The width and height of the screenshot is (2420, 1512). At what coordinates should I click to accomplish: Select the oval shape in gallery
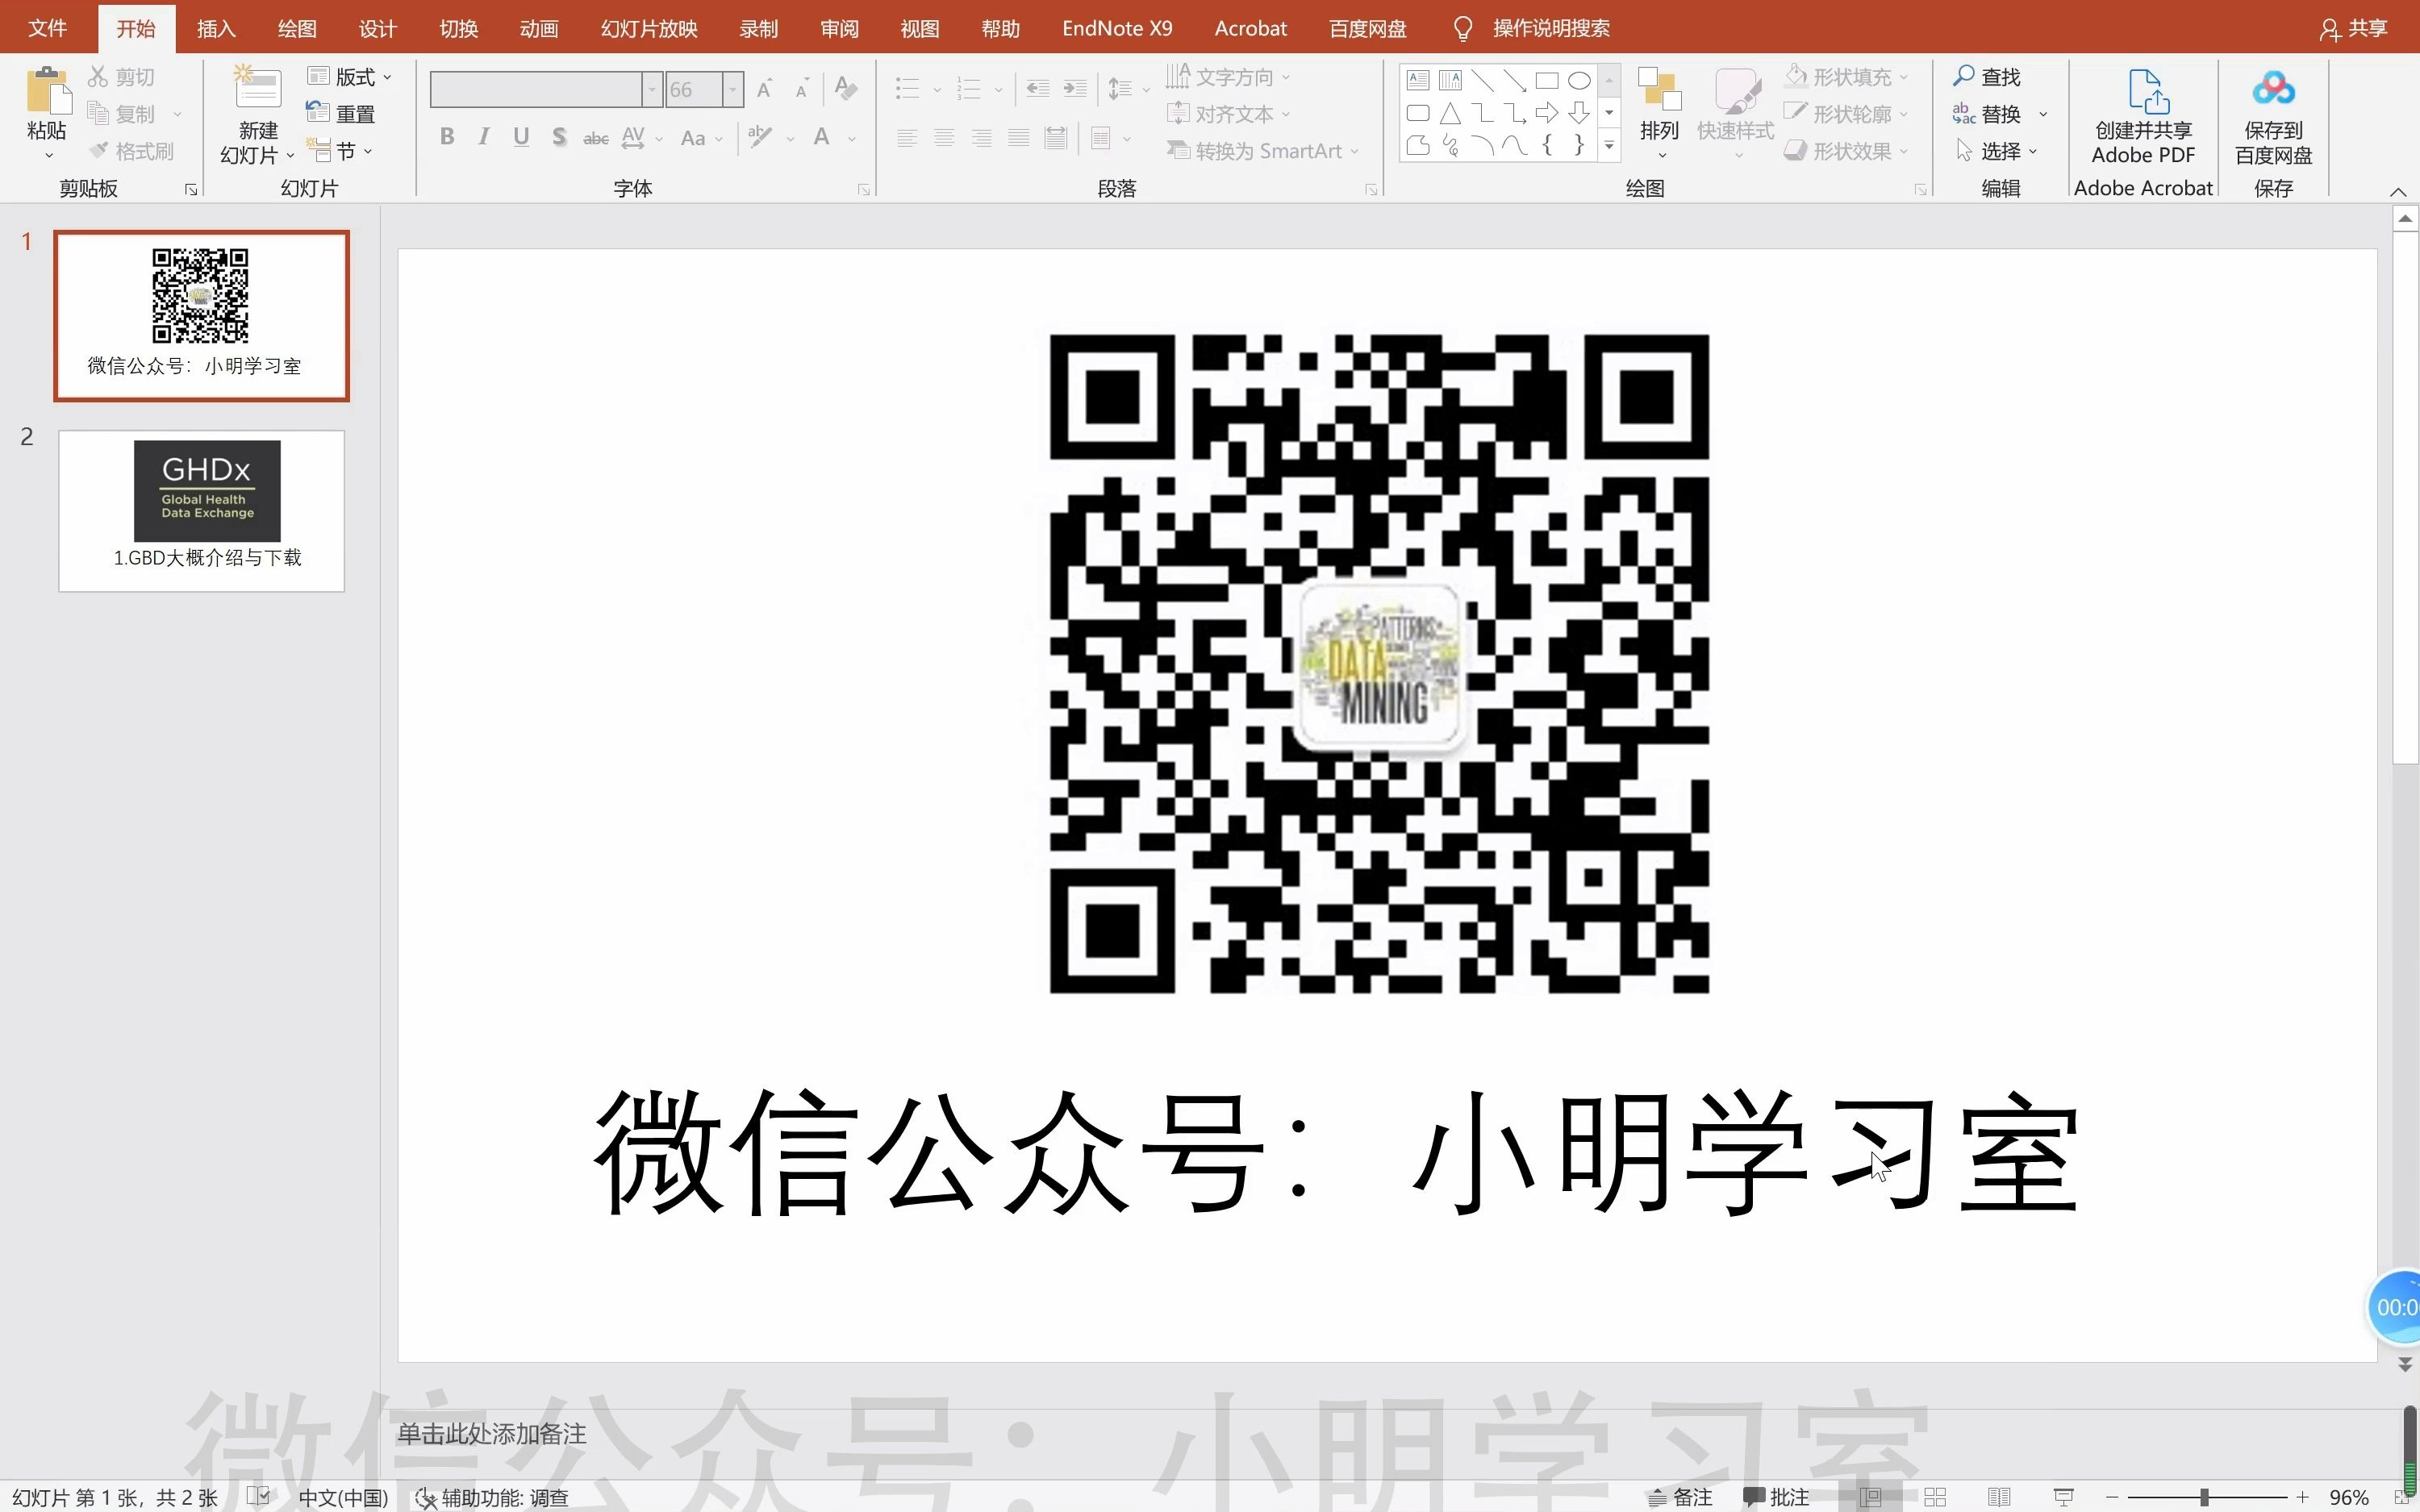tap(1579, 80)
